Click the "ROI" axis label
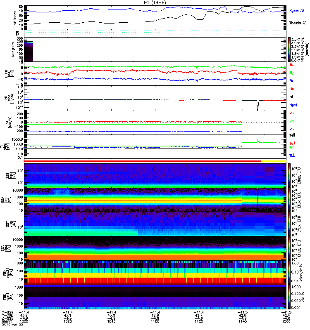The width and height of the screenshot is (310, 330). click(x=17, y=33)
